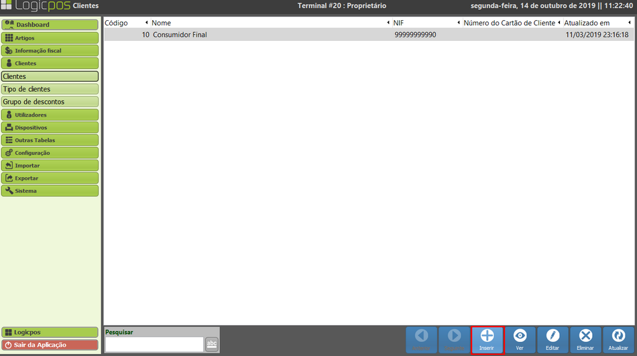
Task: Click the Logicpos button at bottom left
Action: (x=50, y=333)
